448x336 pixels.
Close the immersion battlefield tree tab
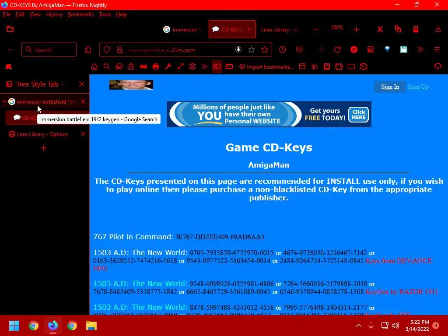click(83, 101)
